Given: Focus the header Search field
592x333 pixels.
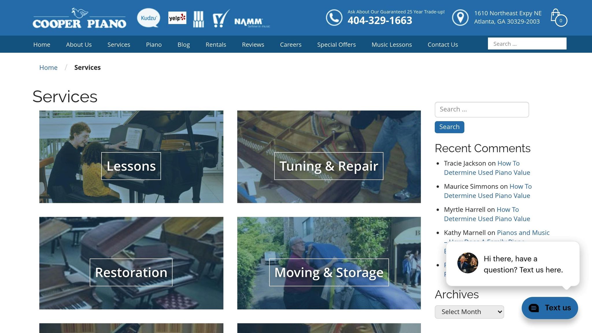Looking at the screenshot, I should 527,44.
